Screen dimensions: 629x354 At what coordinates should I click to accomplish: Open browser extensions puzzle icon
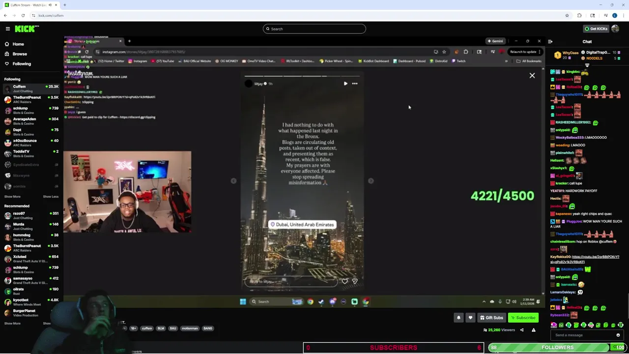[579, 16]
